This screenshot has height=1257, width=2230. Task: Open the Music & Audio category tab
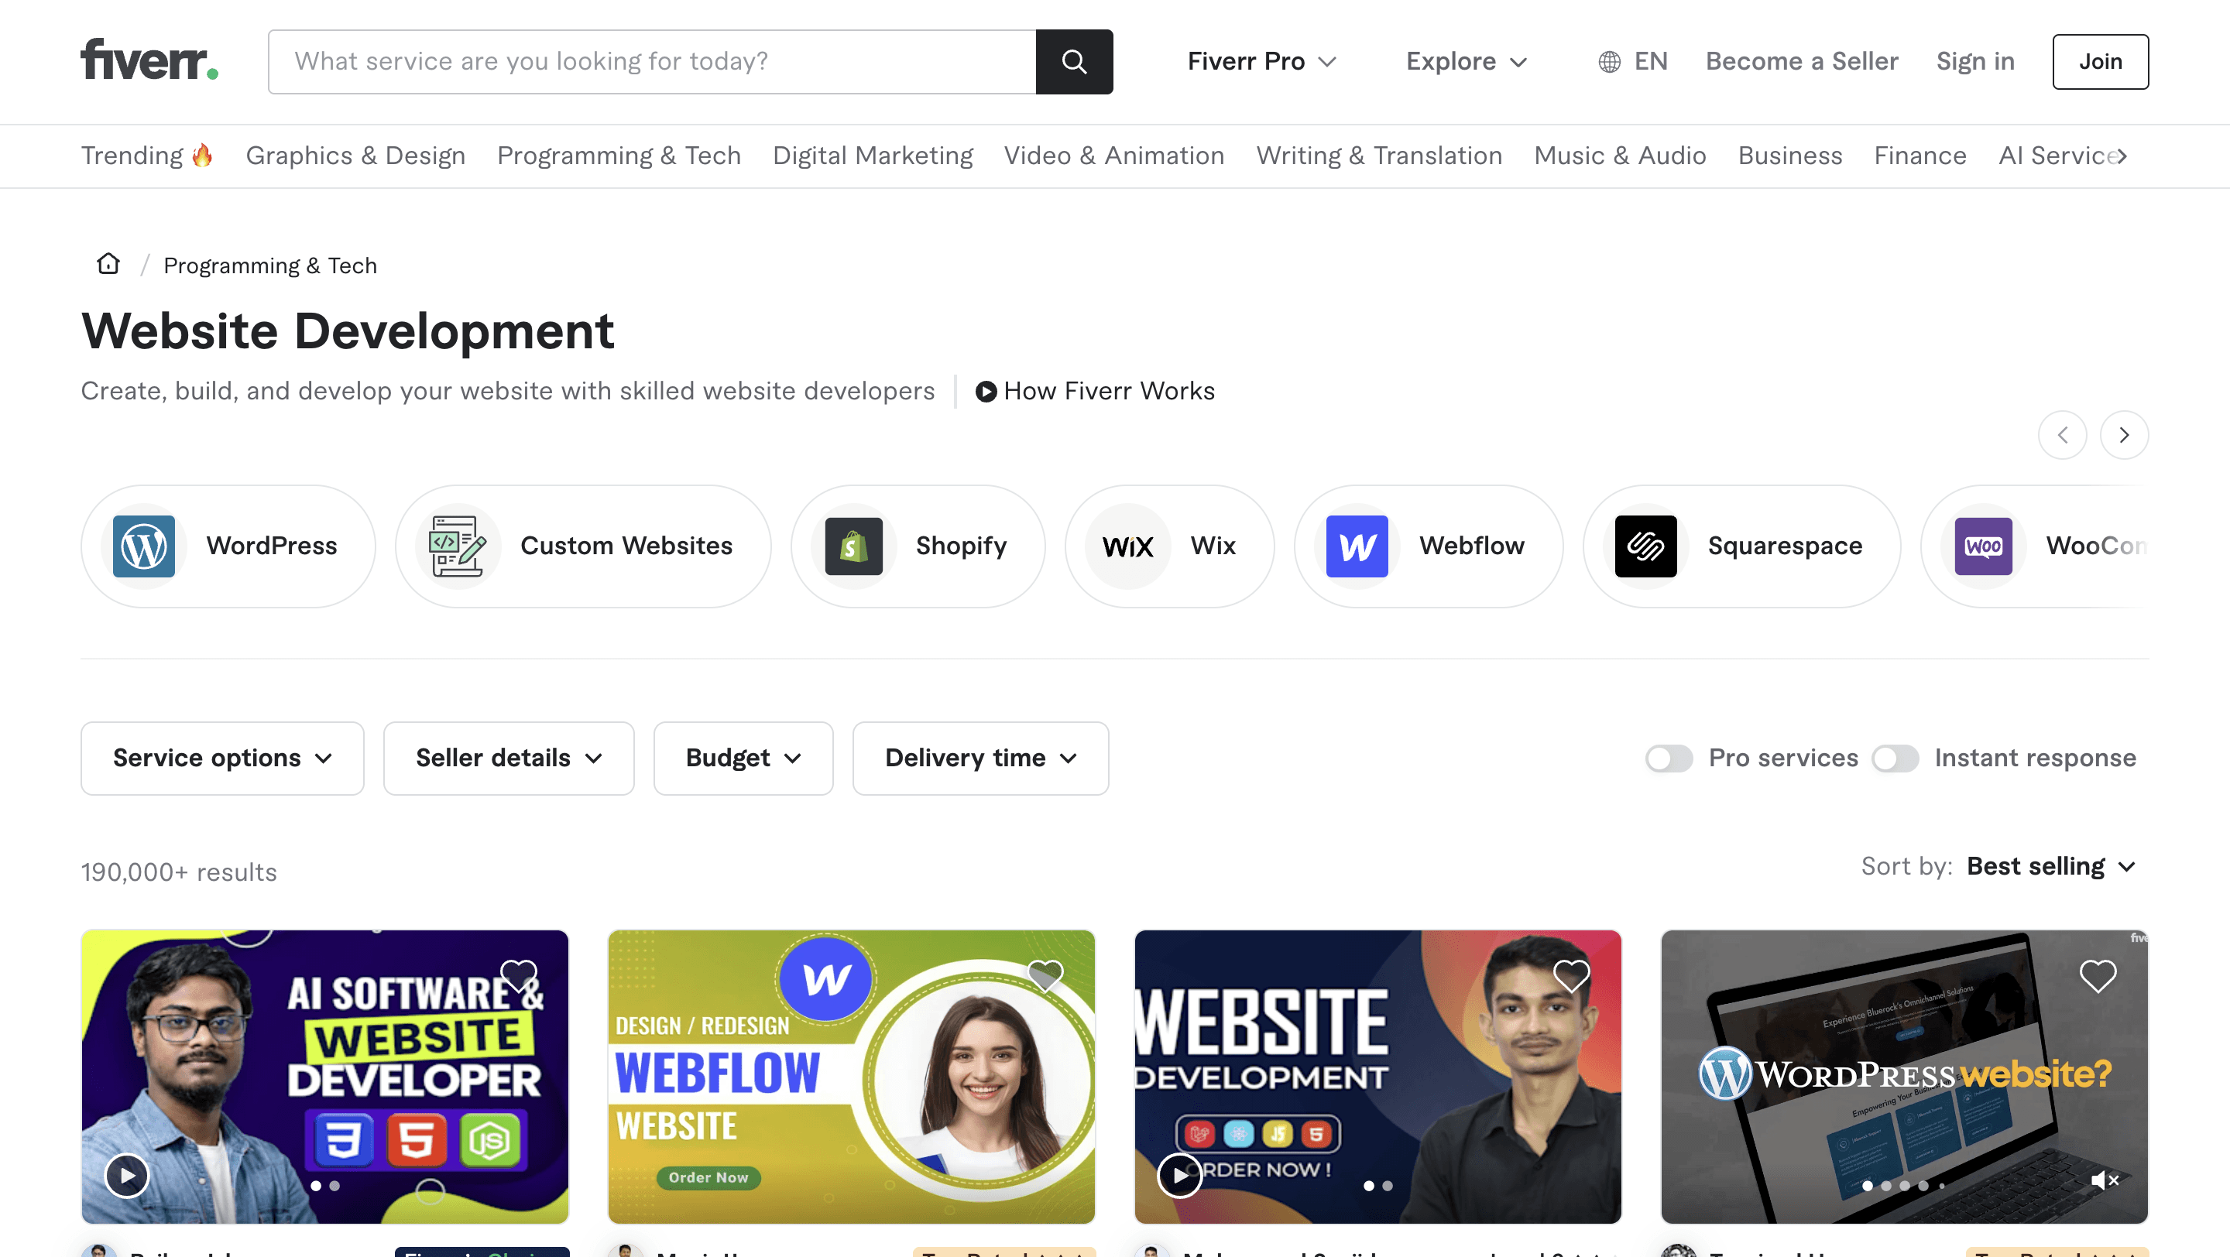1620,156
